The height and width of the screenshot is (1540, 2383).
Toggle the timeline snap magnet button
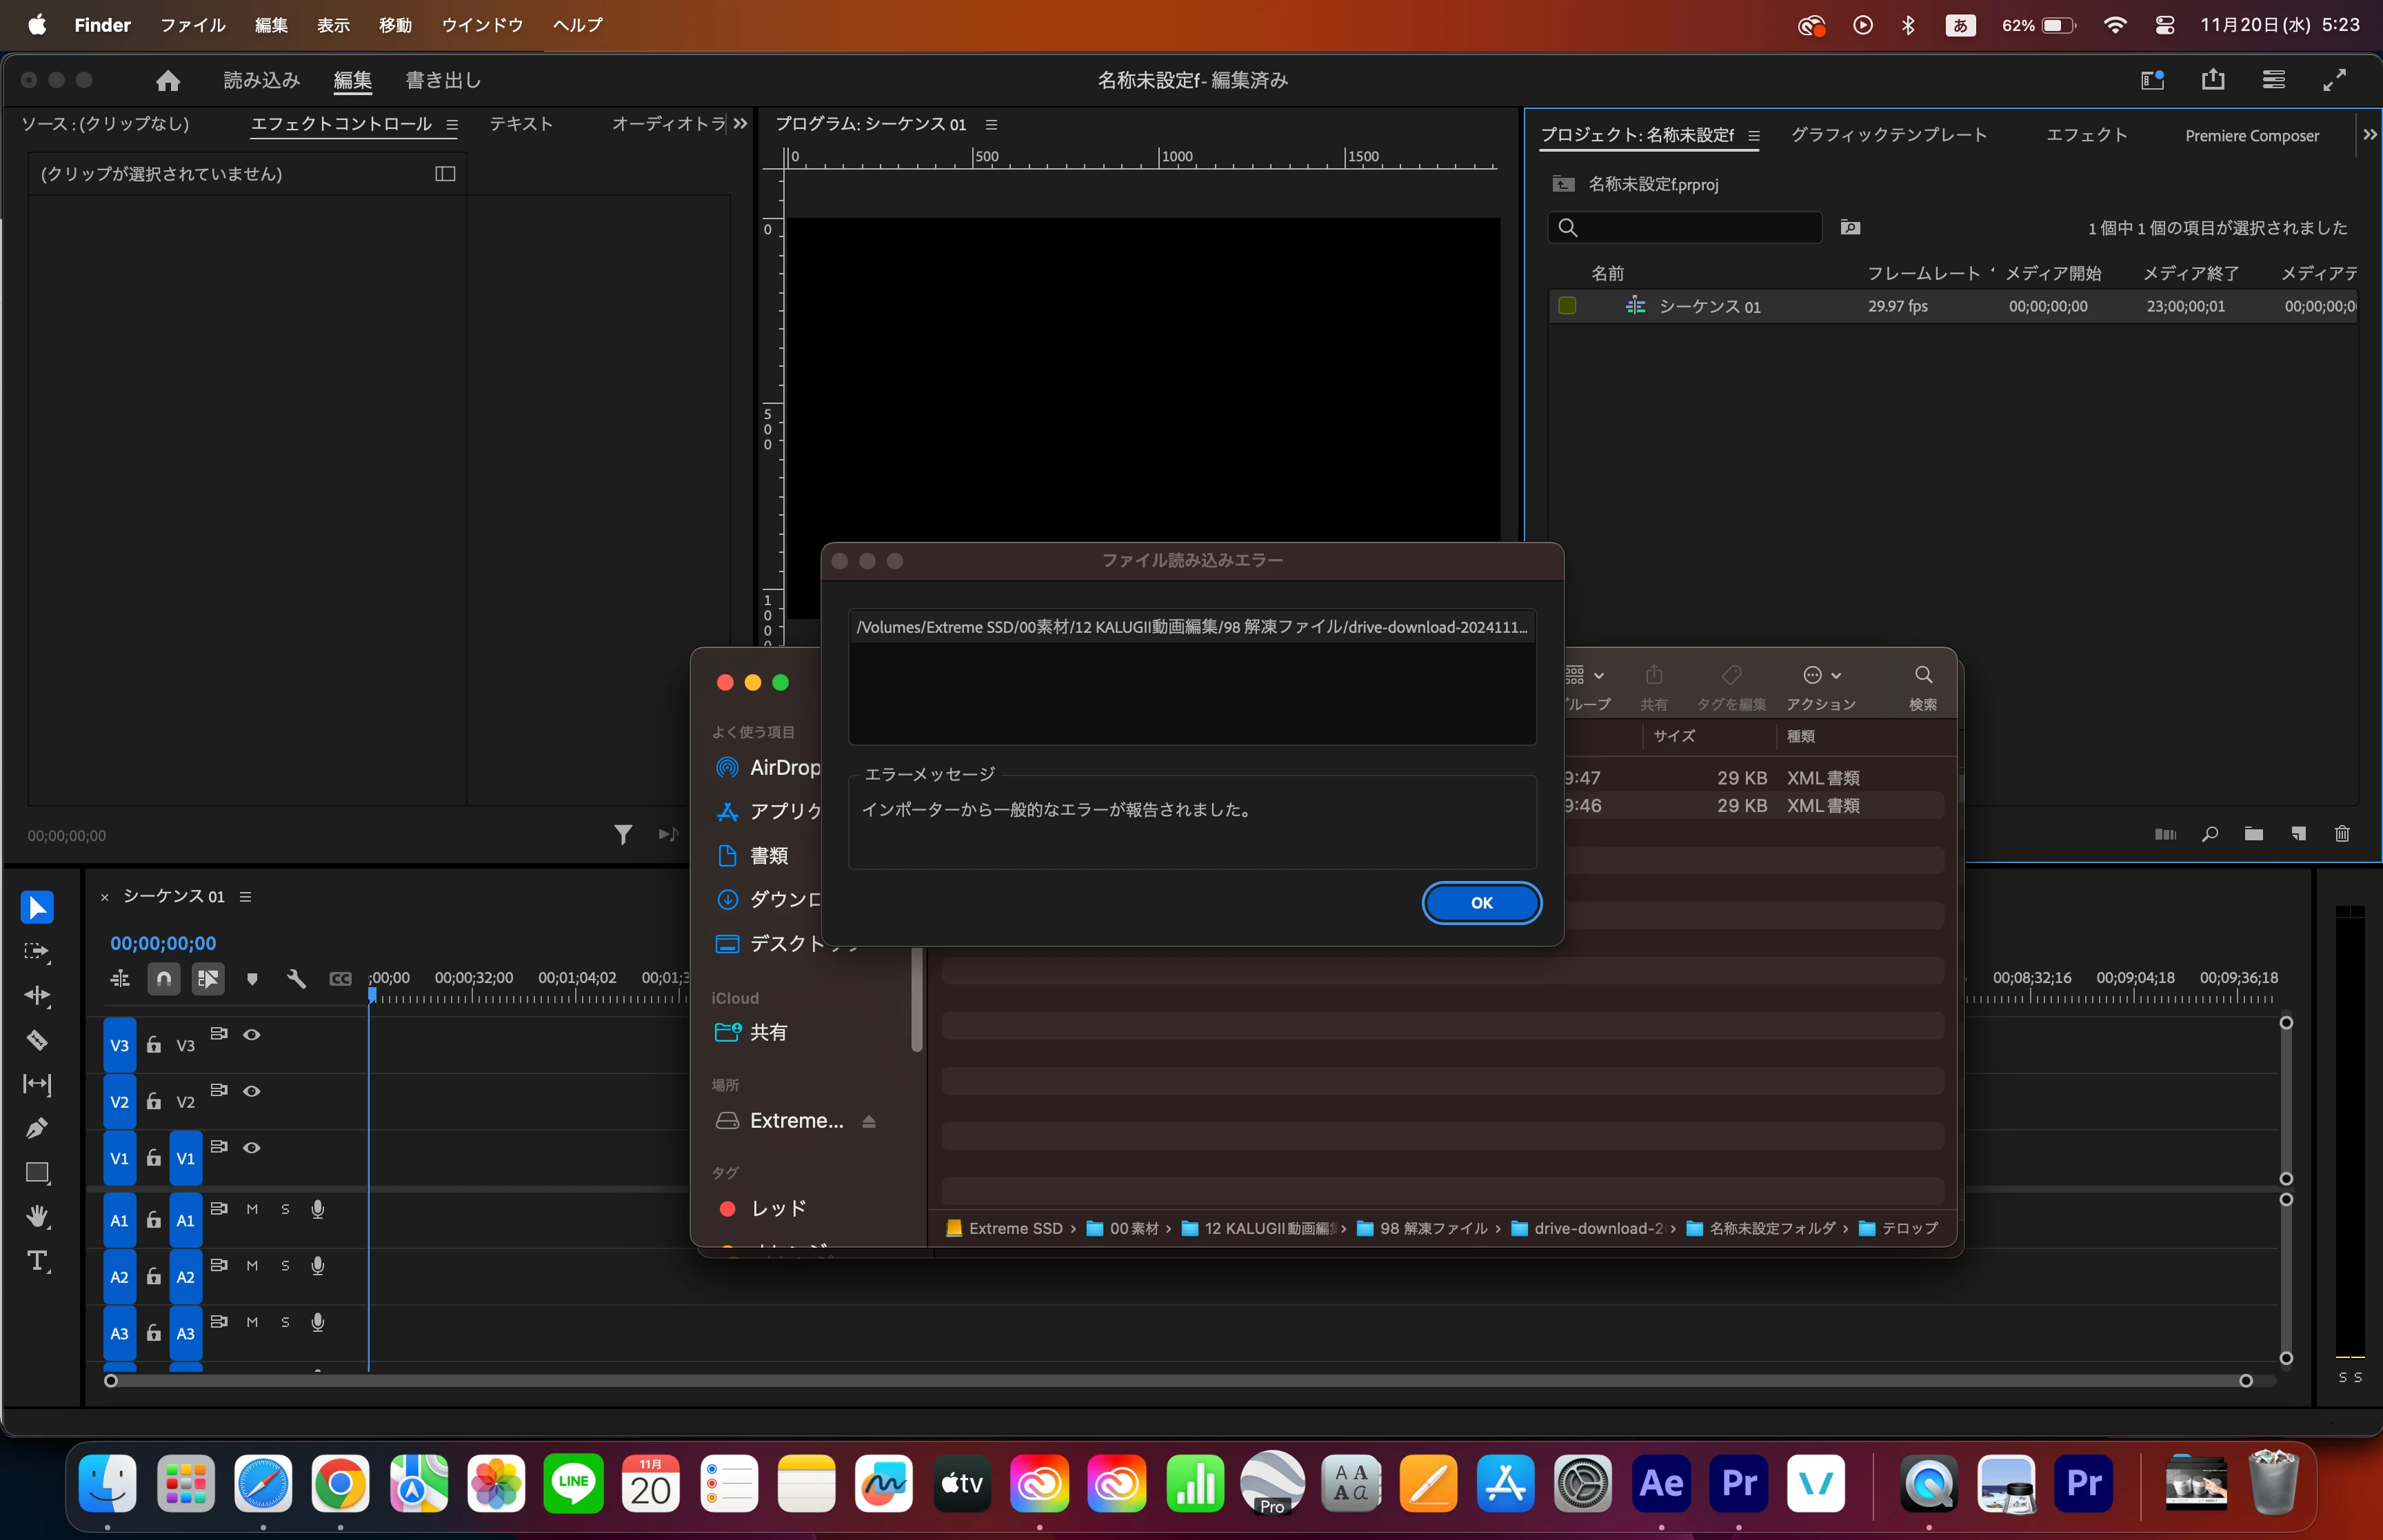pos(164,979)
